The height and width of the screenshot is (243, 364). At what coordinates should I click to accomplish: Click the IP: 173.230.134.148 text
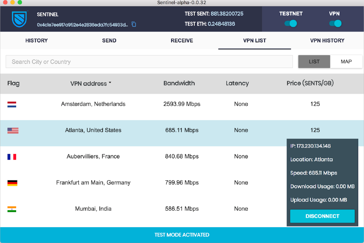pos(311,146)
